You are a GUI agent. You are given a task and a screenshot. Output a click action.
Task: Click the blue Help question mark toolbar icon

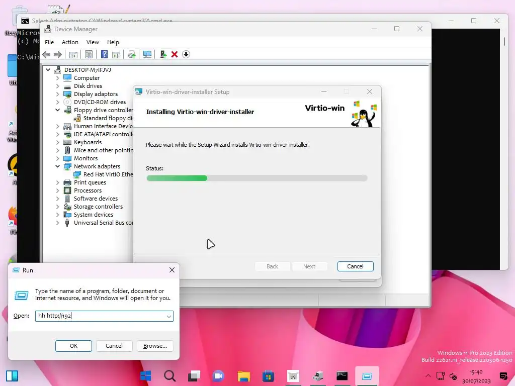click(104, 54)
